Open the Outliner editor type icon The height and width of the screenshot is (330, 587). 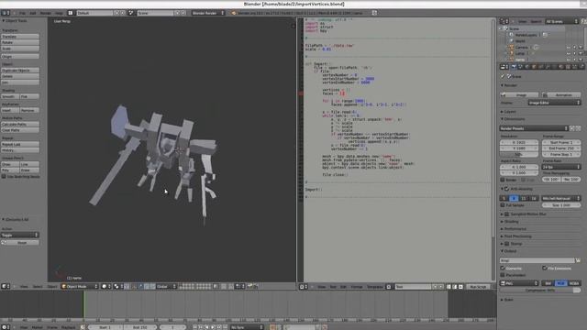coord(504,21)
